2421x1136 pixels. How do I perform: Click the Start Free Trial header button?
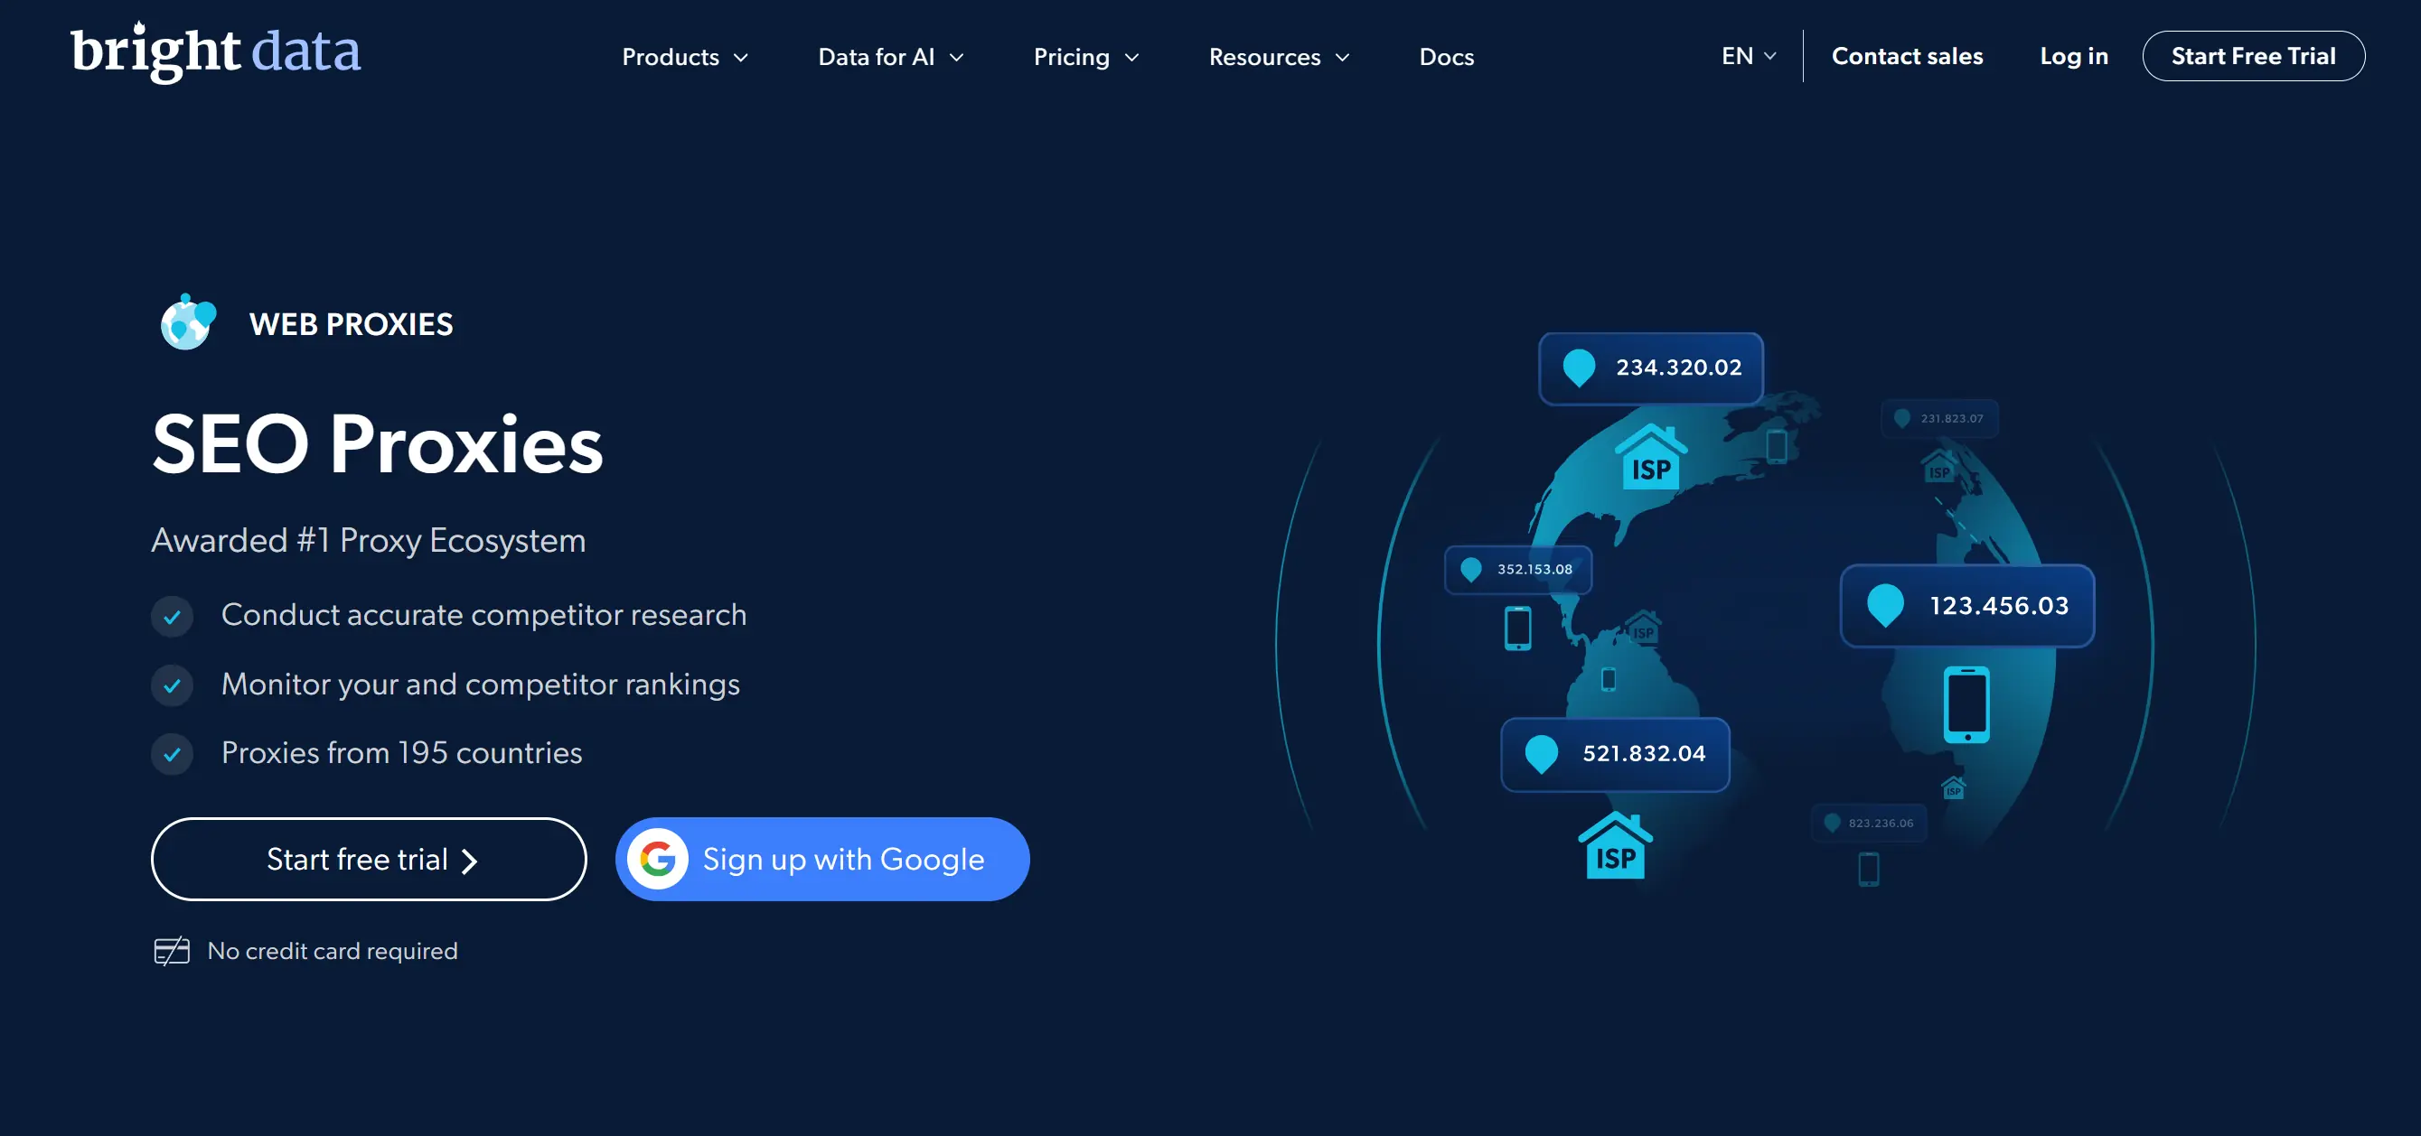pos(2253,56)
